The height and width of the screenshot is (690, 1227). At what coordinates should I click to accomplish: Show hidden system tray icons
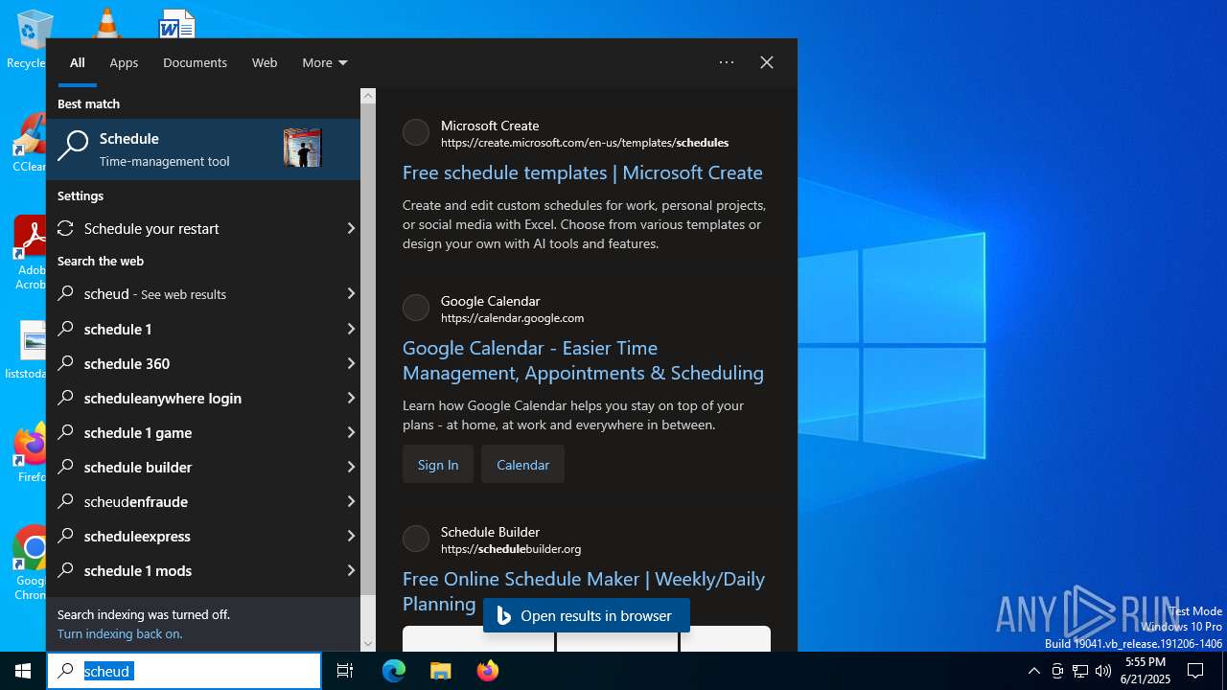pyautogui.click(x=1033, y=671)
